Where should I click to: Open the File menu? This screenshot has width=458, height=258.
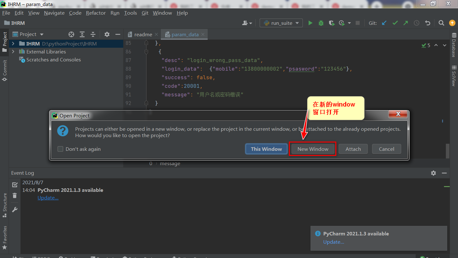[x=6, y=13]
